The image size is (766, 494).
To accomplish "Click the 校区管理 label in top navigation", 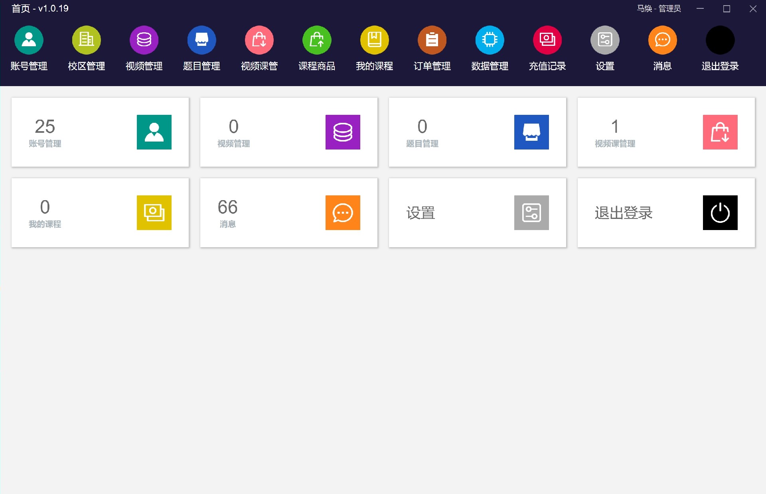I will [86, 66].
